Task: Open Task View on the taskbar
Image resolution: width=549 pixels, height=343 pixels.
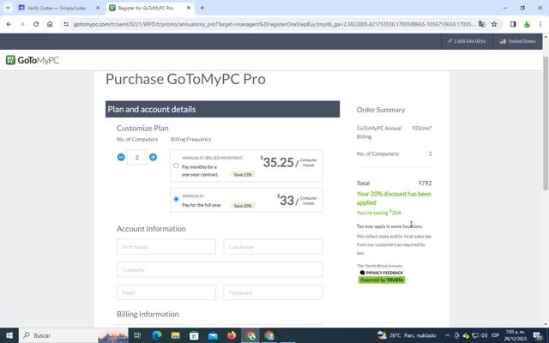Action: click(x=137, y=335)
